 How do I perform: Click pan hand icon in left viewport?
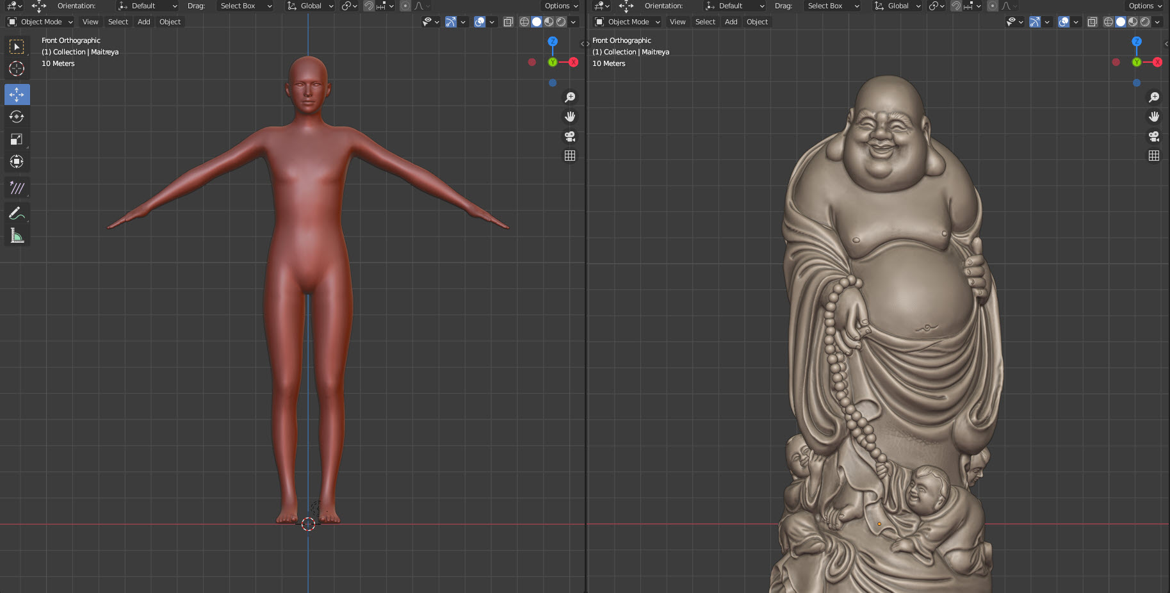coord(570,117)
